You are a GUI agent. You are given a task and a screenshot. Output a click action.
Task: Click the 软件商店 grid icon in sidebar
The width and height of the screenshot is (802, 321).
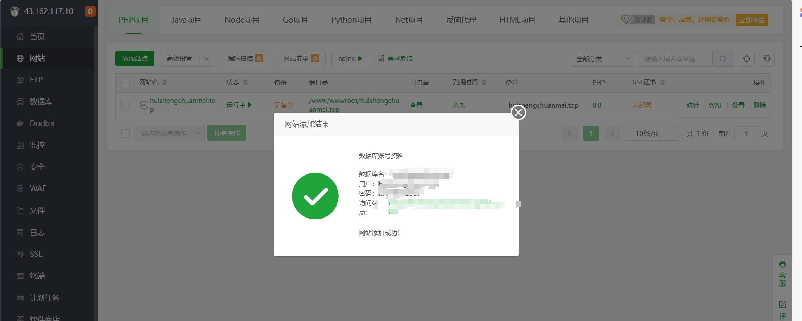[20, 318]
